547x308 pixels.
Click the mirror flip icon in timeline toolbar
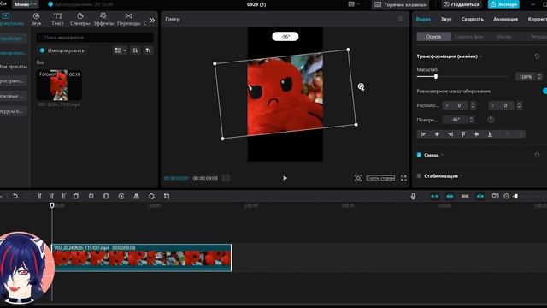pyautogui.click(x=137, y=196)
